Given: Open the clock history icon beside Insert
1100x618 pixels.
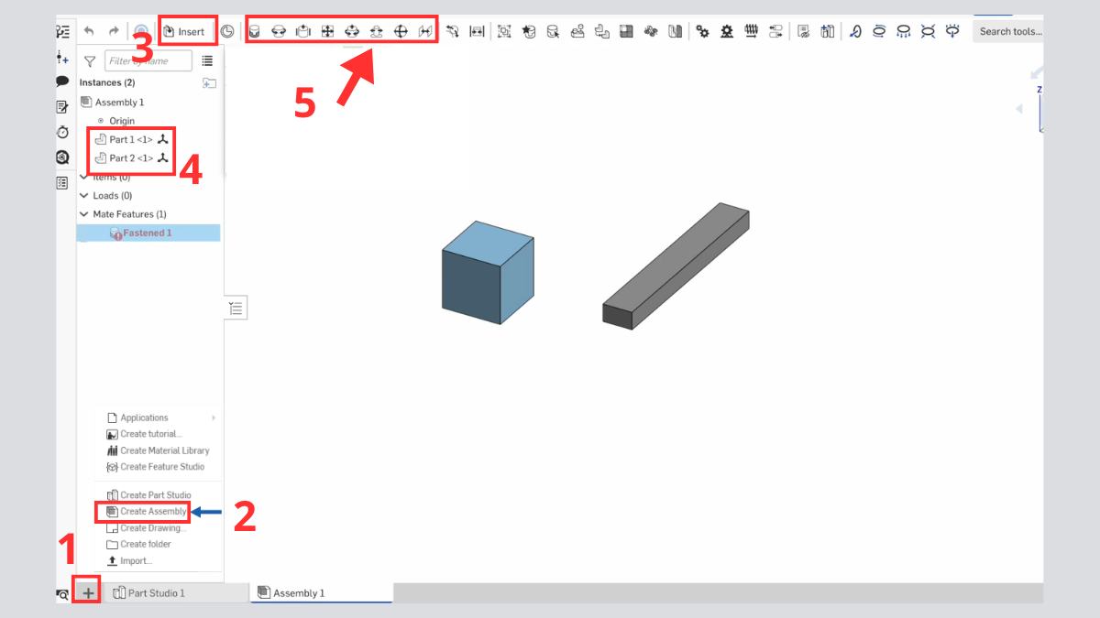Looking at the screenshot, I should 227,31.
